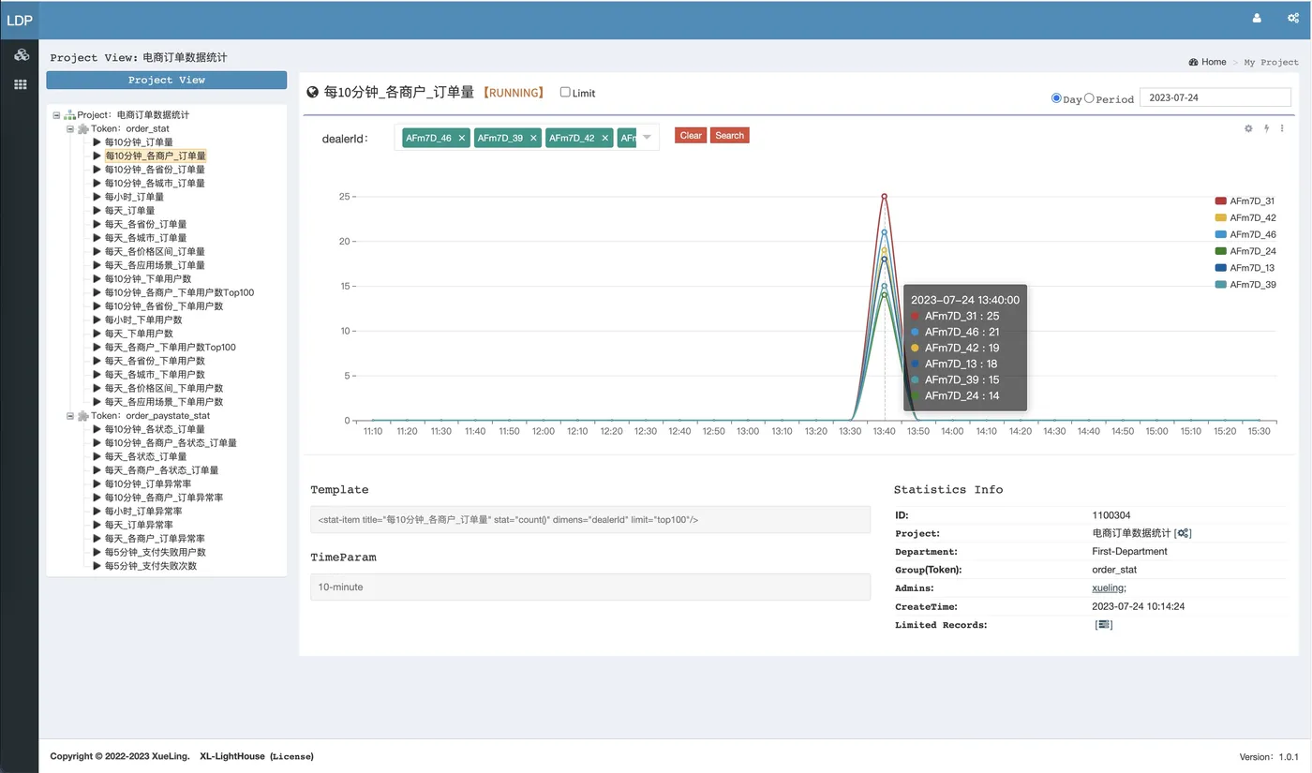The width and height of the screenshot is (1312, 773).
Task: Select 每天_各商户_各状态_订单量 in tree
Action: pos(161,470)
